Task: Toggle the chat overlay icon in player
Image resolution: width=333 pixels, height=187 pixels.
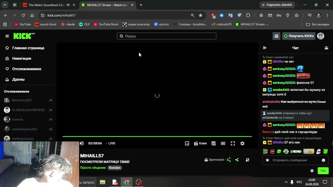Action: [x=214, y=143]
